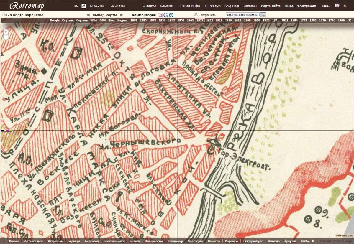Image resolution: width=354 pixels, height=244 pixels.
Task: Open FAQ-Help page
Action: click(x=232, y=6)
